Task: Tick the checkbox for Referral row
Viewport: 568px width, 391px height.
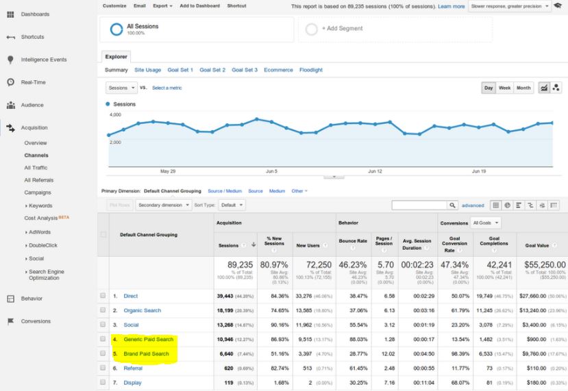Action: (103, 368)
